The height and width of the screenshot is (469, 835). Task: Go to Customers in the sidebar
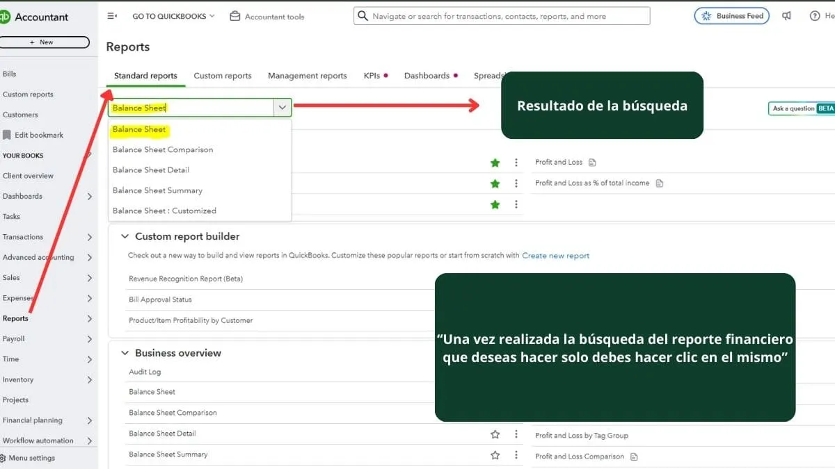click(20, 115)
